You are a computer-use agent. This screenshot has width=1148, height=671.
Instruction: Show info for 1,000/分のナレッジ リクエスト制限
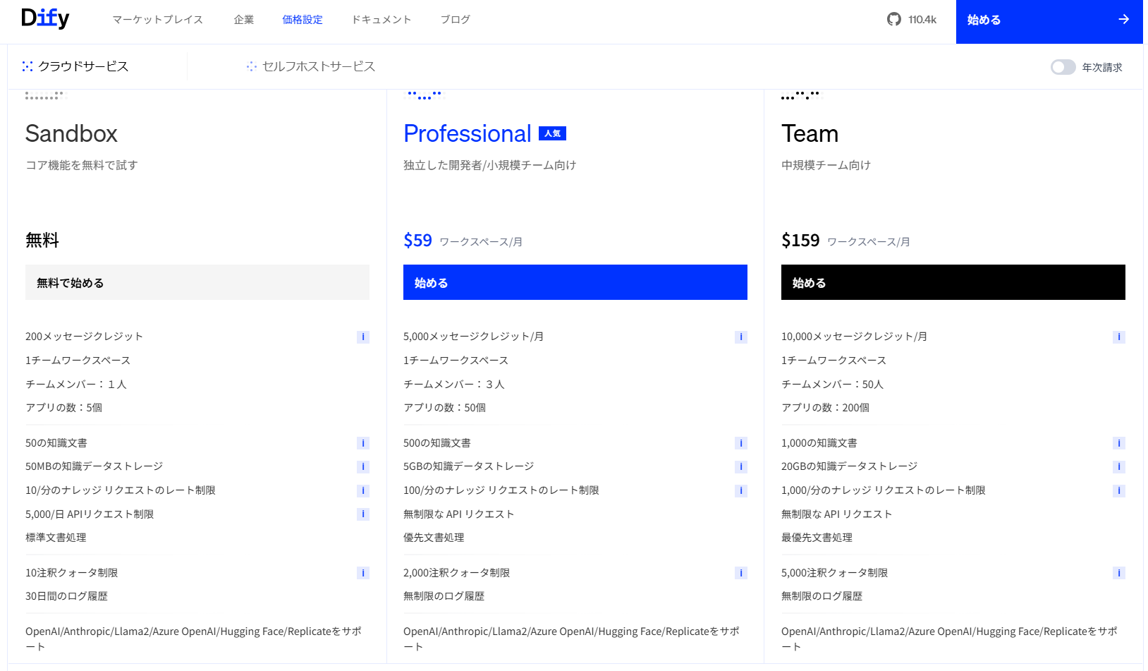pyautogui.click(x=1119, y=490)
